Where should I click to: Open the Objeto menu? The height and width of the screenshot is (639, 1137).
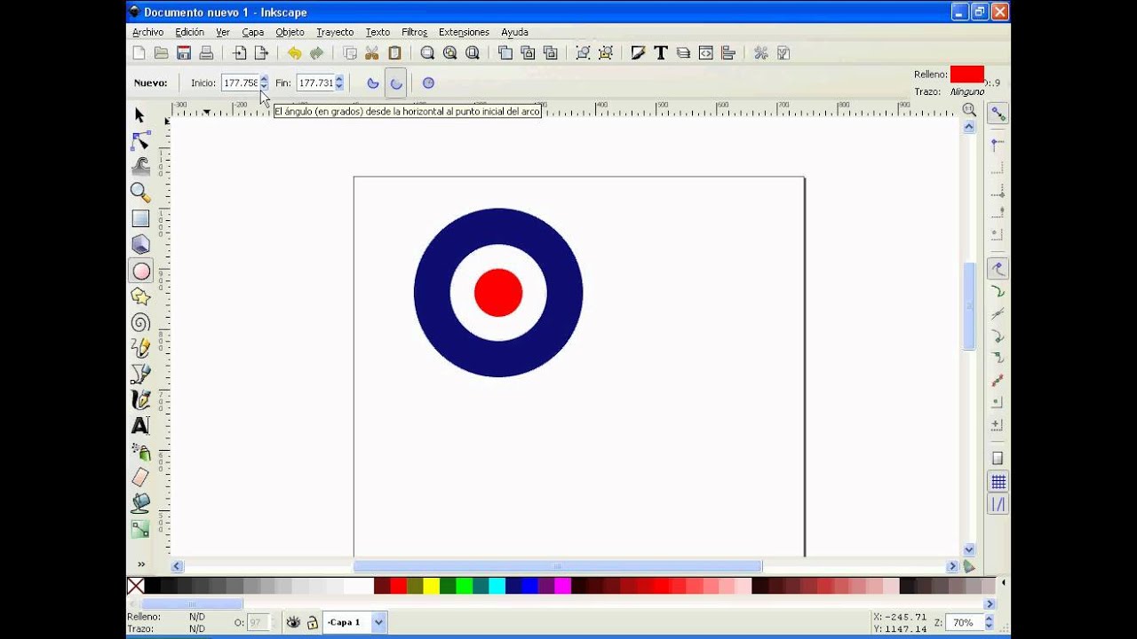pyautogui.click(x=290, y=32)
